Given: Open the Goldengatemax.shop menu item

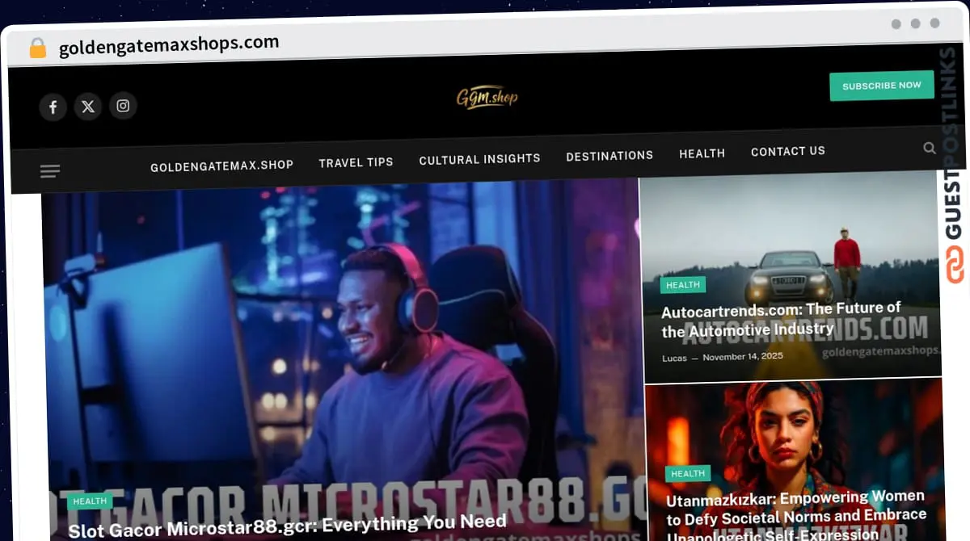Looking at the screenshot, I should [221, 166].
